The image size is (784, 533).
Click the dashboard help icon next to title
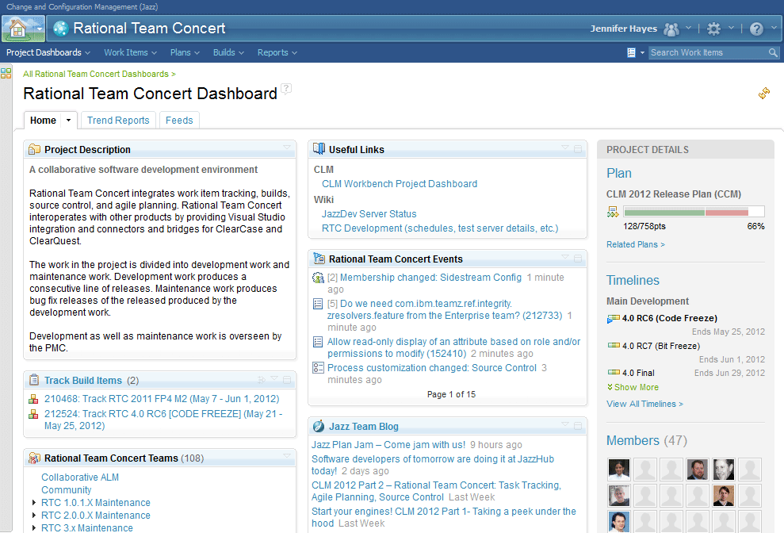[x=286, y=89]
